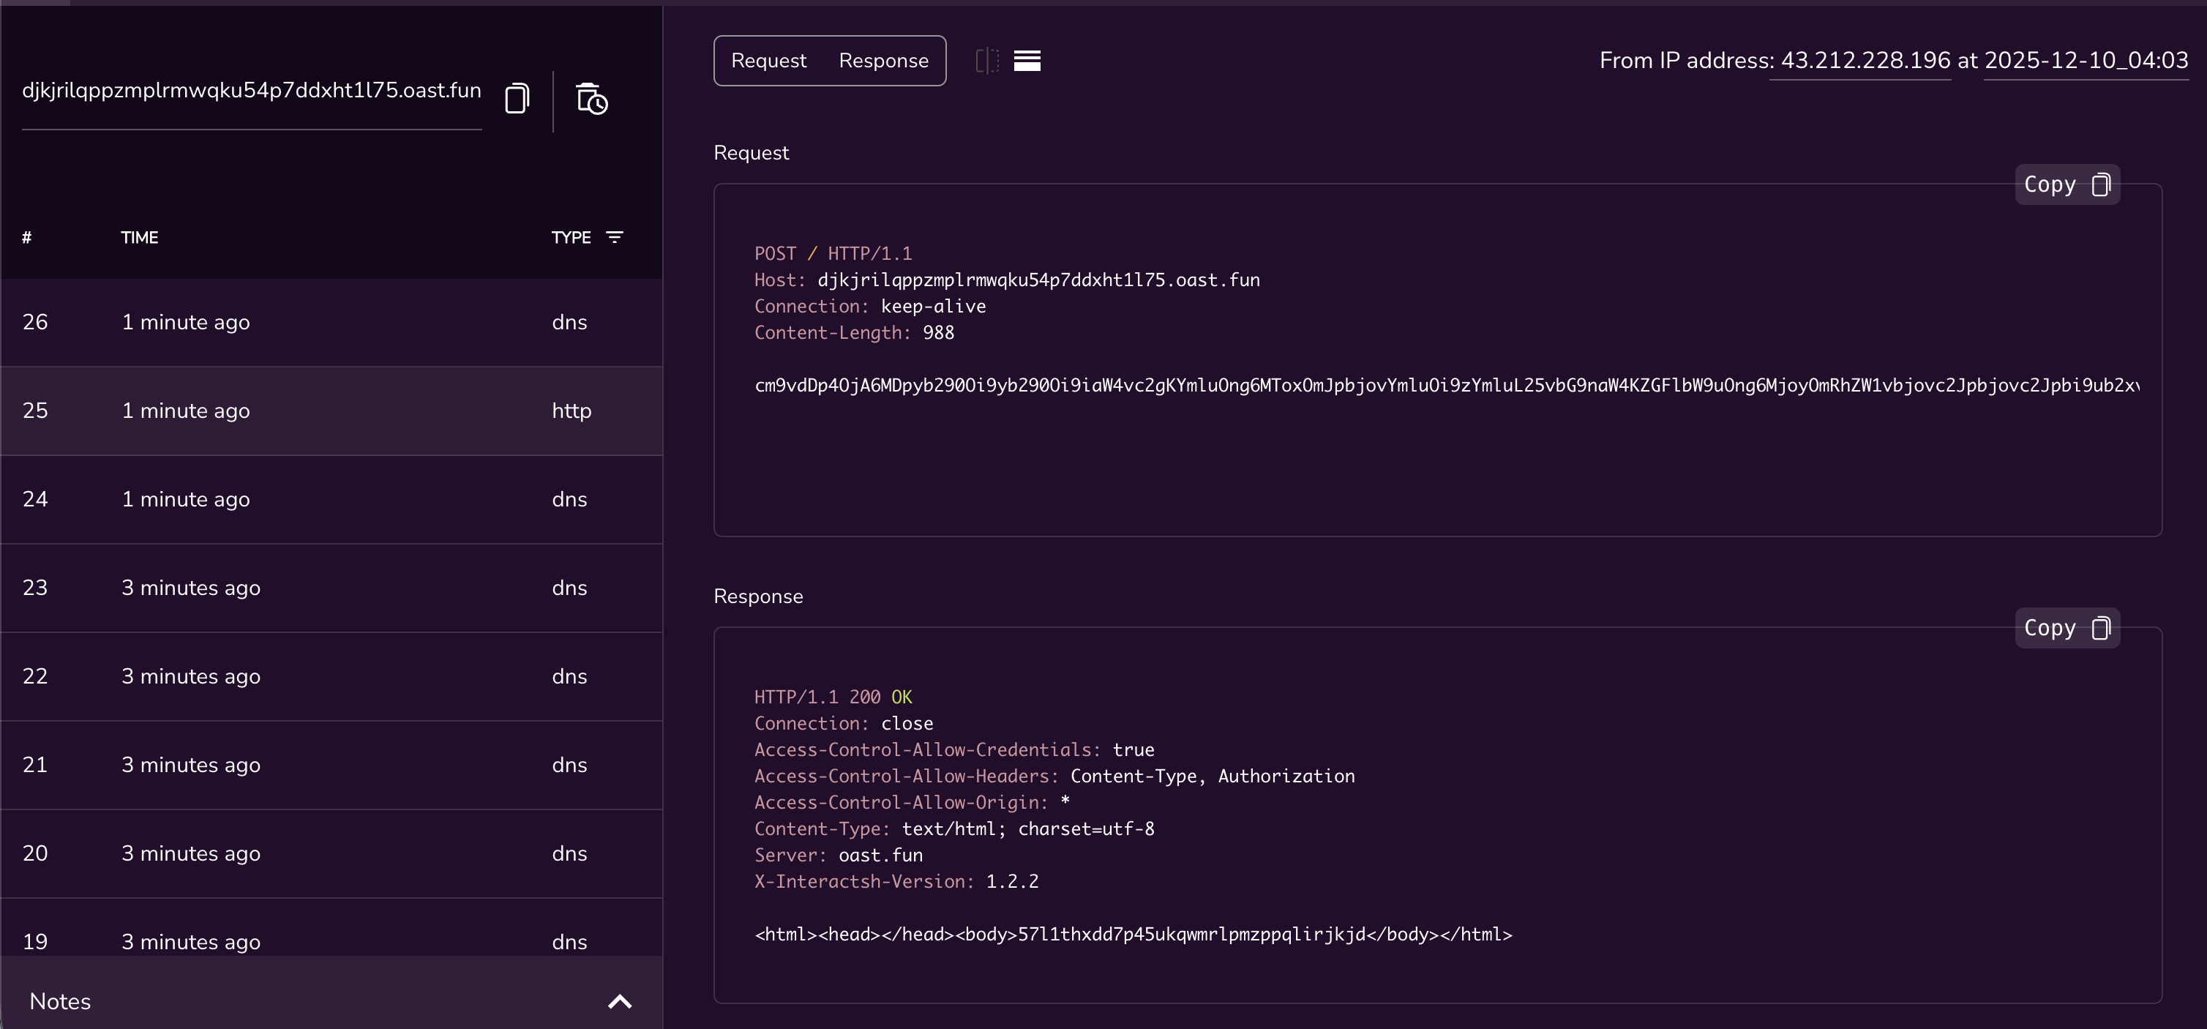This screenshot has height=1029, width=2207.
Task: Click the TIME column header
Action: click(x=139, y=237)
